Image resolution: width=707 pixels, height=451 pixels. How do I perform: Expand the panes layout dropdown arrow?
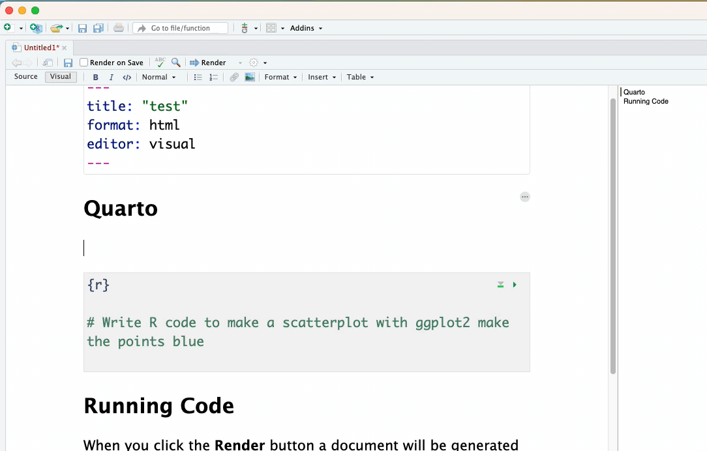282,28
